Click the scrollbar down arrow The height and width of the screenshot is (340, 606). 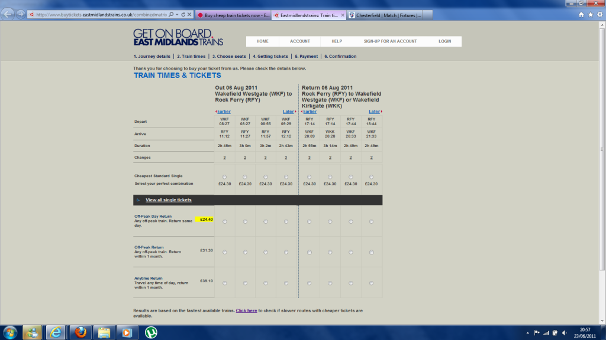coord(602,321)
